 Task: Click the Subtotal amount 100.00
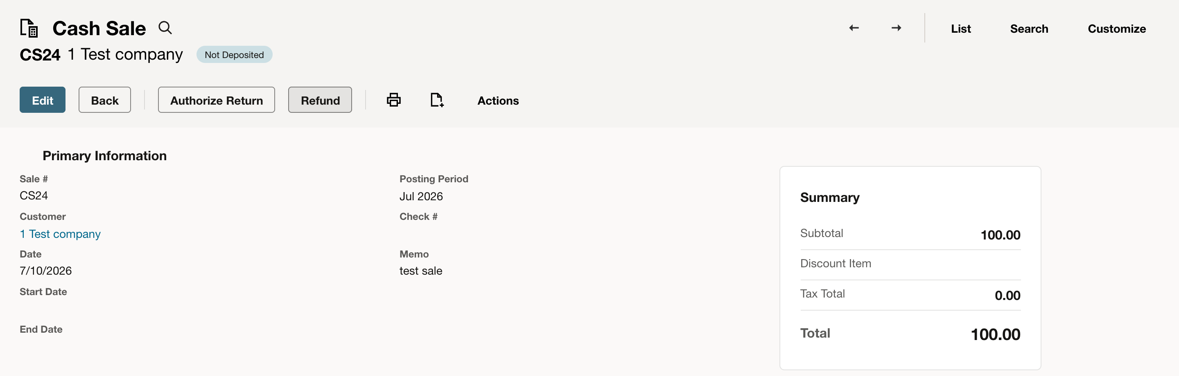1000,235
